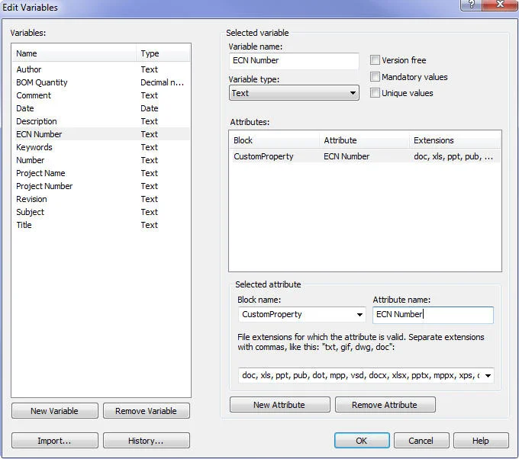Open variable History
Screen dimensions: 519x459
tap(146, 441)
